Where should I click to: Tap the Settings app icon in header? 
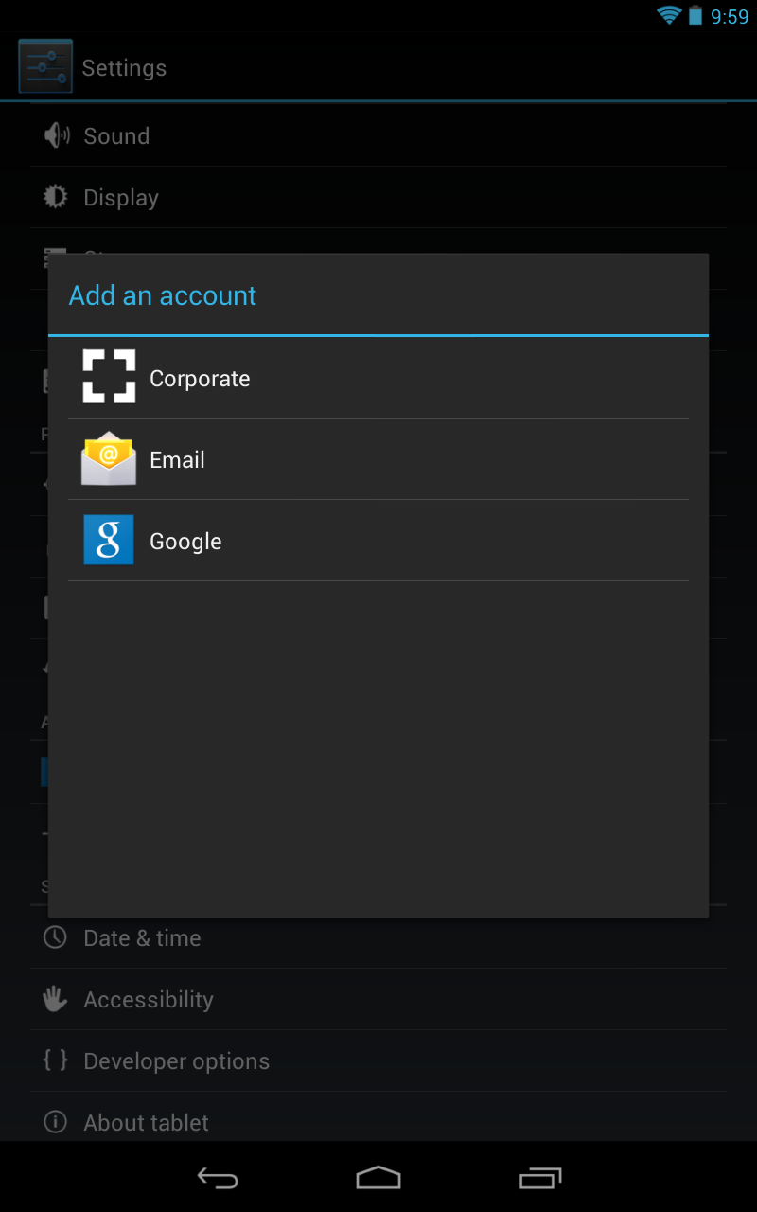(x=45, y=66)
